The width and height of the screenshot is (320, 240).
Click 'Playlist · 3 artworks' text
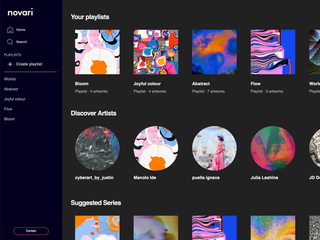point(267,91)
